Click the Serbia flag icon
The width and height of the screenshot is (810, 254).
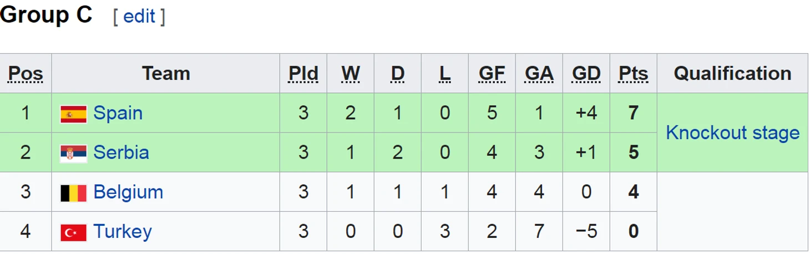click(73, 153)
